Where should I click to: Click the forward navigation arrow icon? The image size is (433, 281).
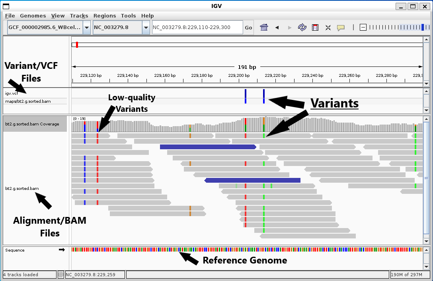(289, 27)
